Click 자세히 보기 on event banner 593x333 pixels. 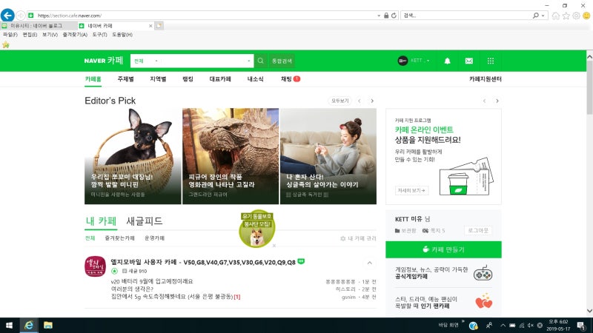point(411,190)
